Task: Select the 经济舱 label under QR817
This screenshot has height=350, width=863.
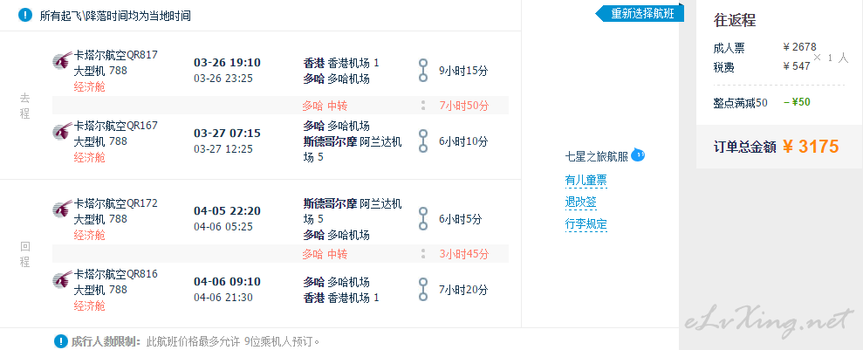Action: [89, 87]
